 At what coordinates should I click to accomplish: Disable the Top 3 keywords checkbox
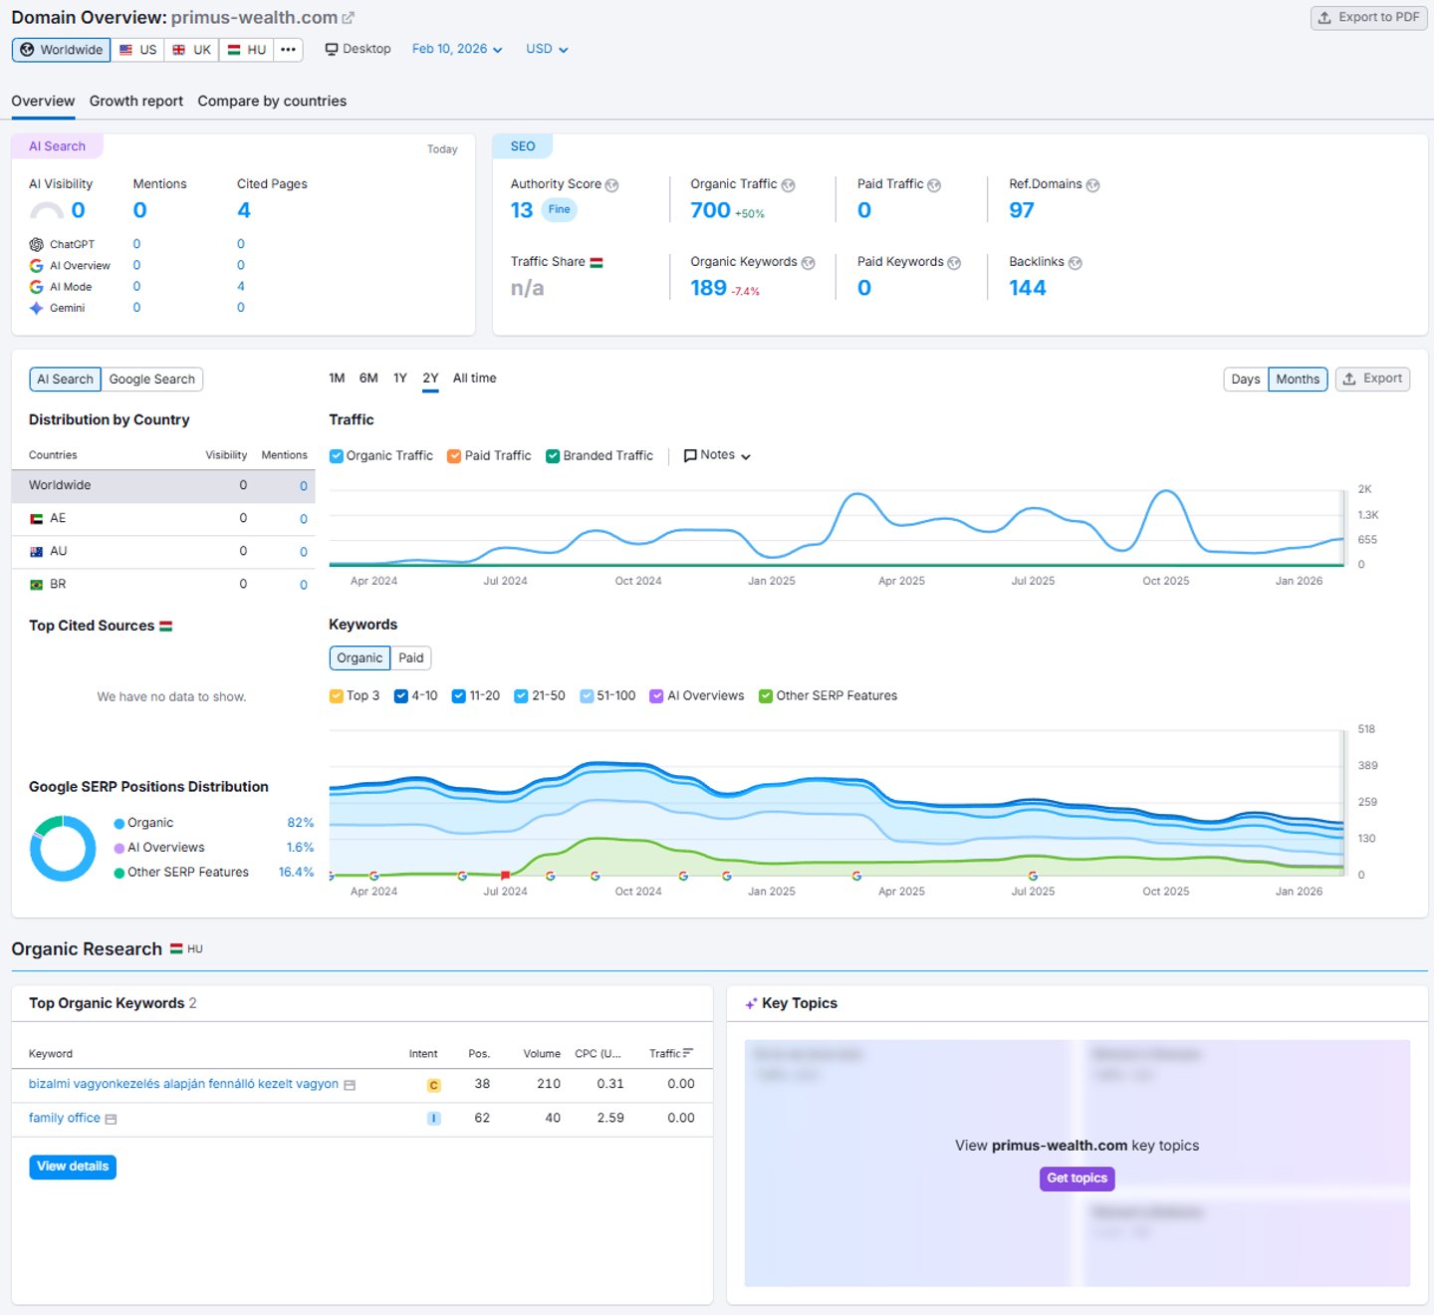337,695
